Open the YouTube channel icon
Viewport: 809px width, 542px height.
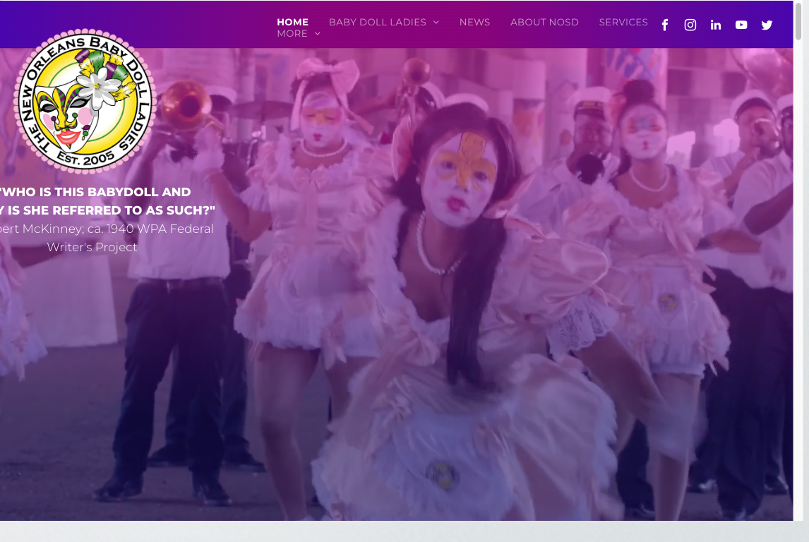pos(741,25)
